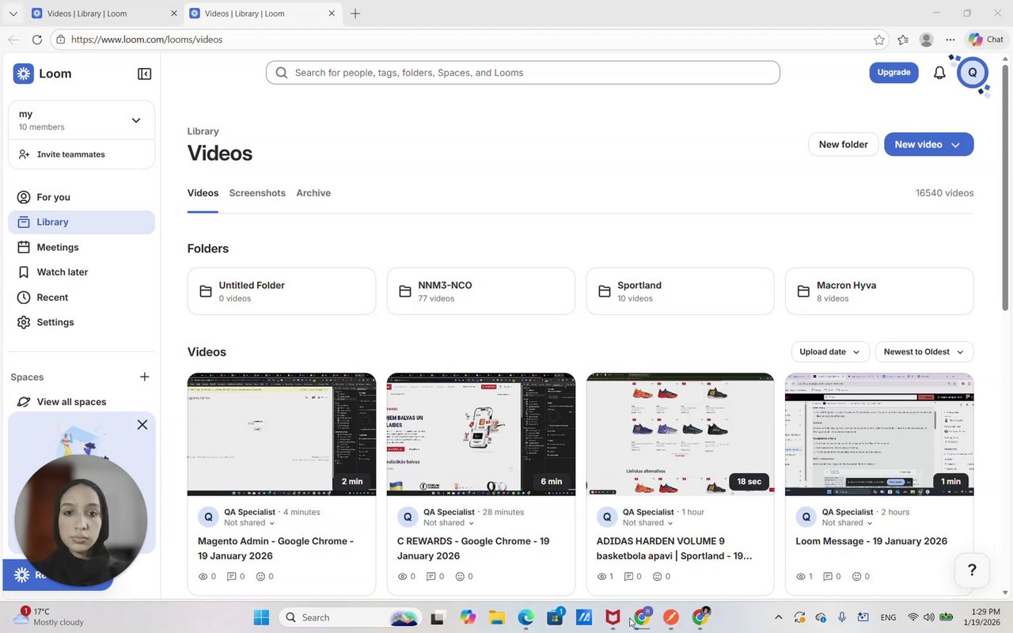1013x633 pixels.
Task: Open the Newest to Oldest dropdown
Action: click(924, 352)
